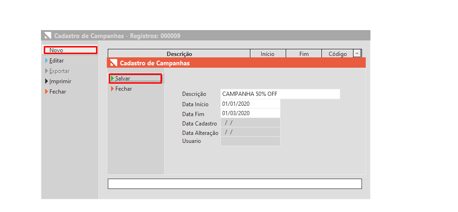Screen dimensions: 458x212
Task: Click Fechar in the outer sidebar
Action: pos(57,92)
